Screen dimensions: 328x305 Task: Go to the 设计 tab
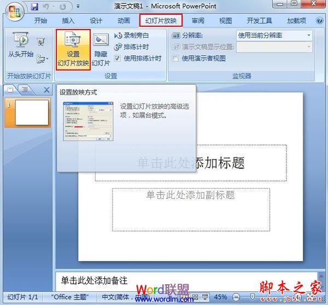point(96,21)
